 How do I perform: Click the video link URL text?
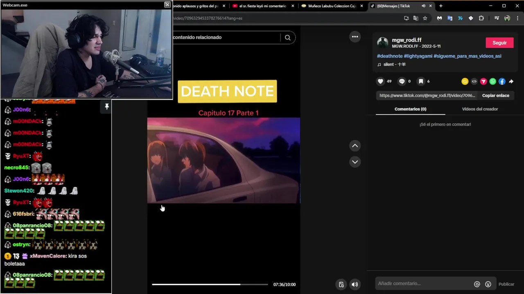pyautogui.click(x=427, y=96)
